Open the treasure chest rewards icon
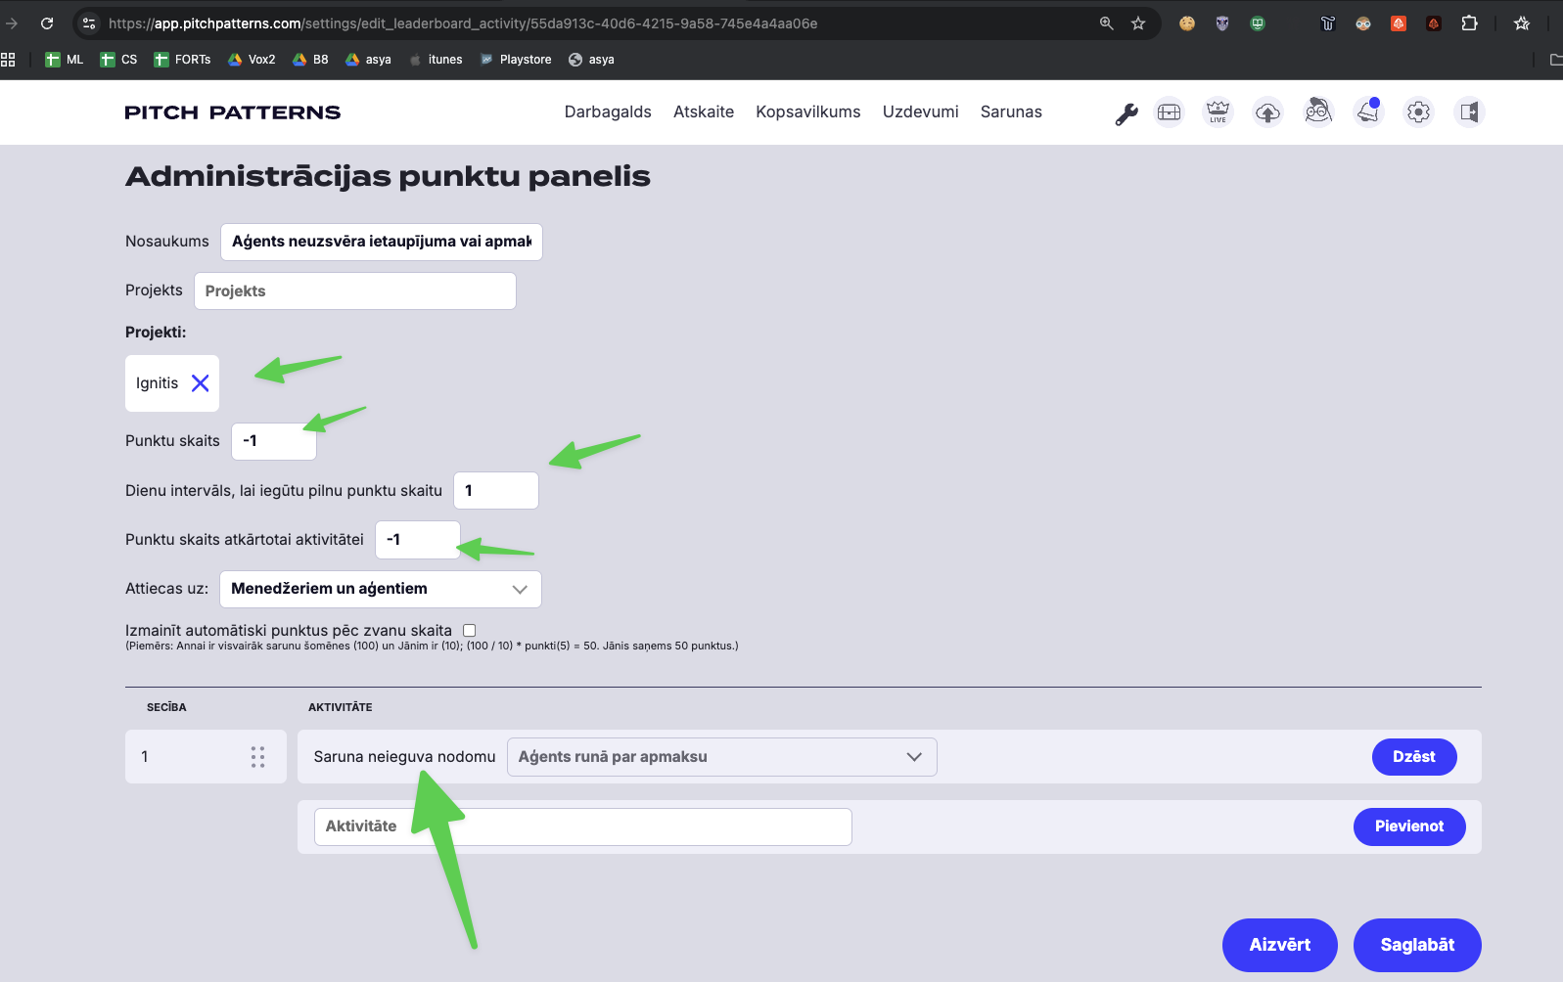This screenshot has height=982, width=1563. pos(1169,112)
